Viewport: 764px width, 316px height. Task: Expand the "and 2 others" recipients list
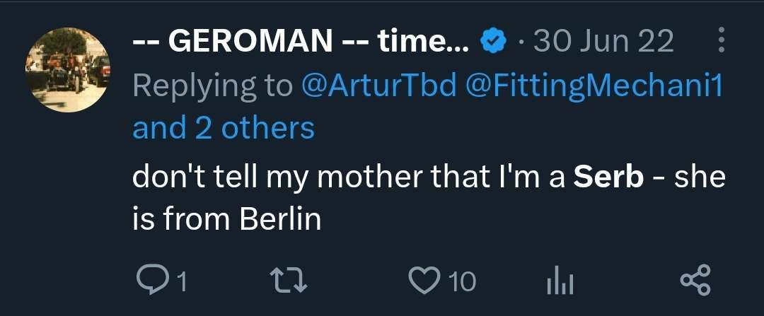point(224,128)
